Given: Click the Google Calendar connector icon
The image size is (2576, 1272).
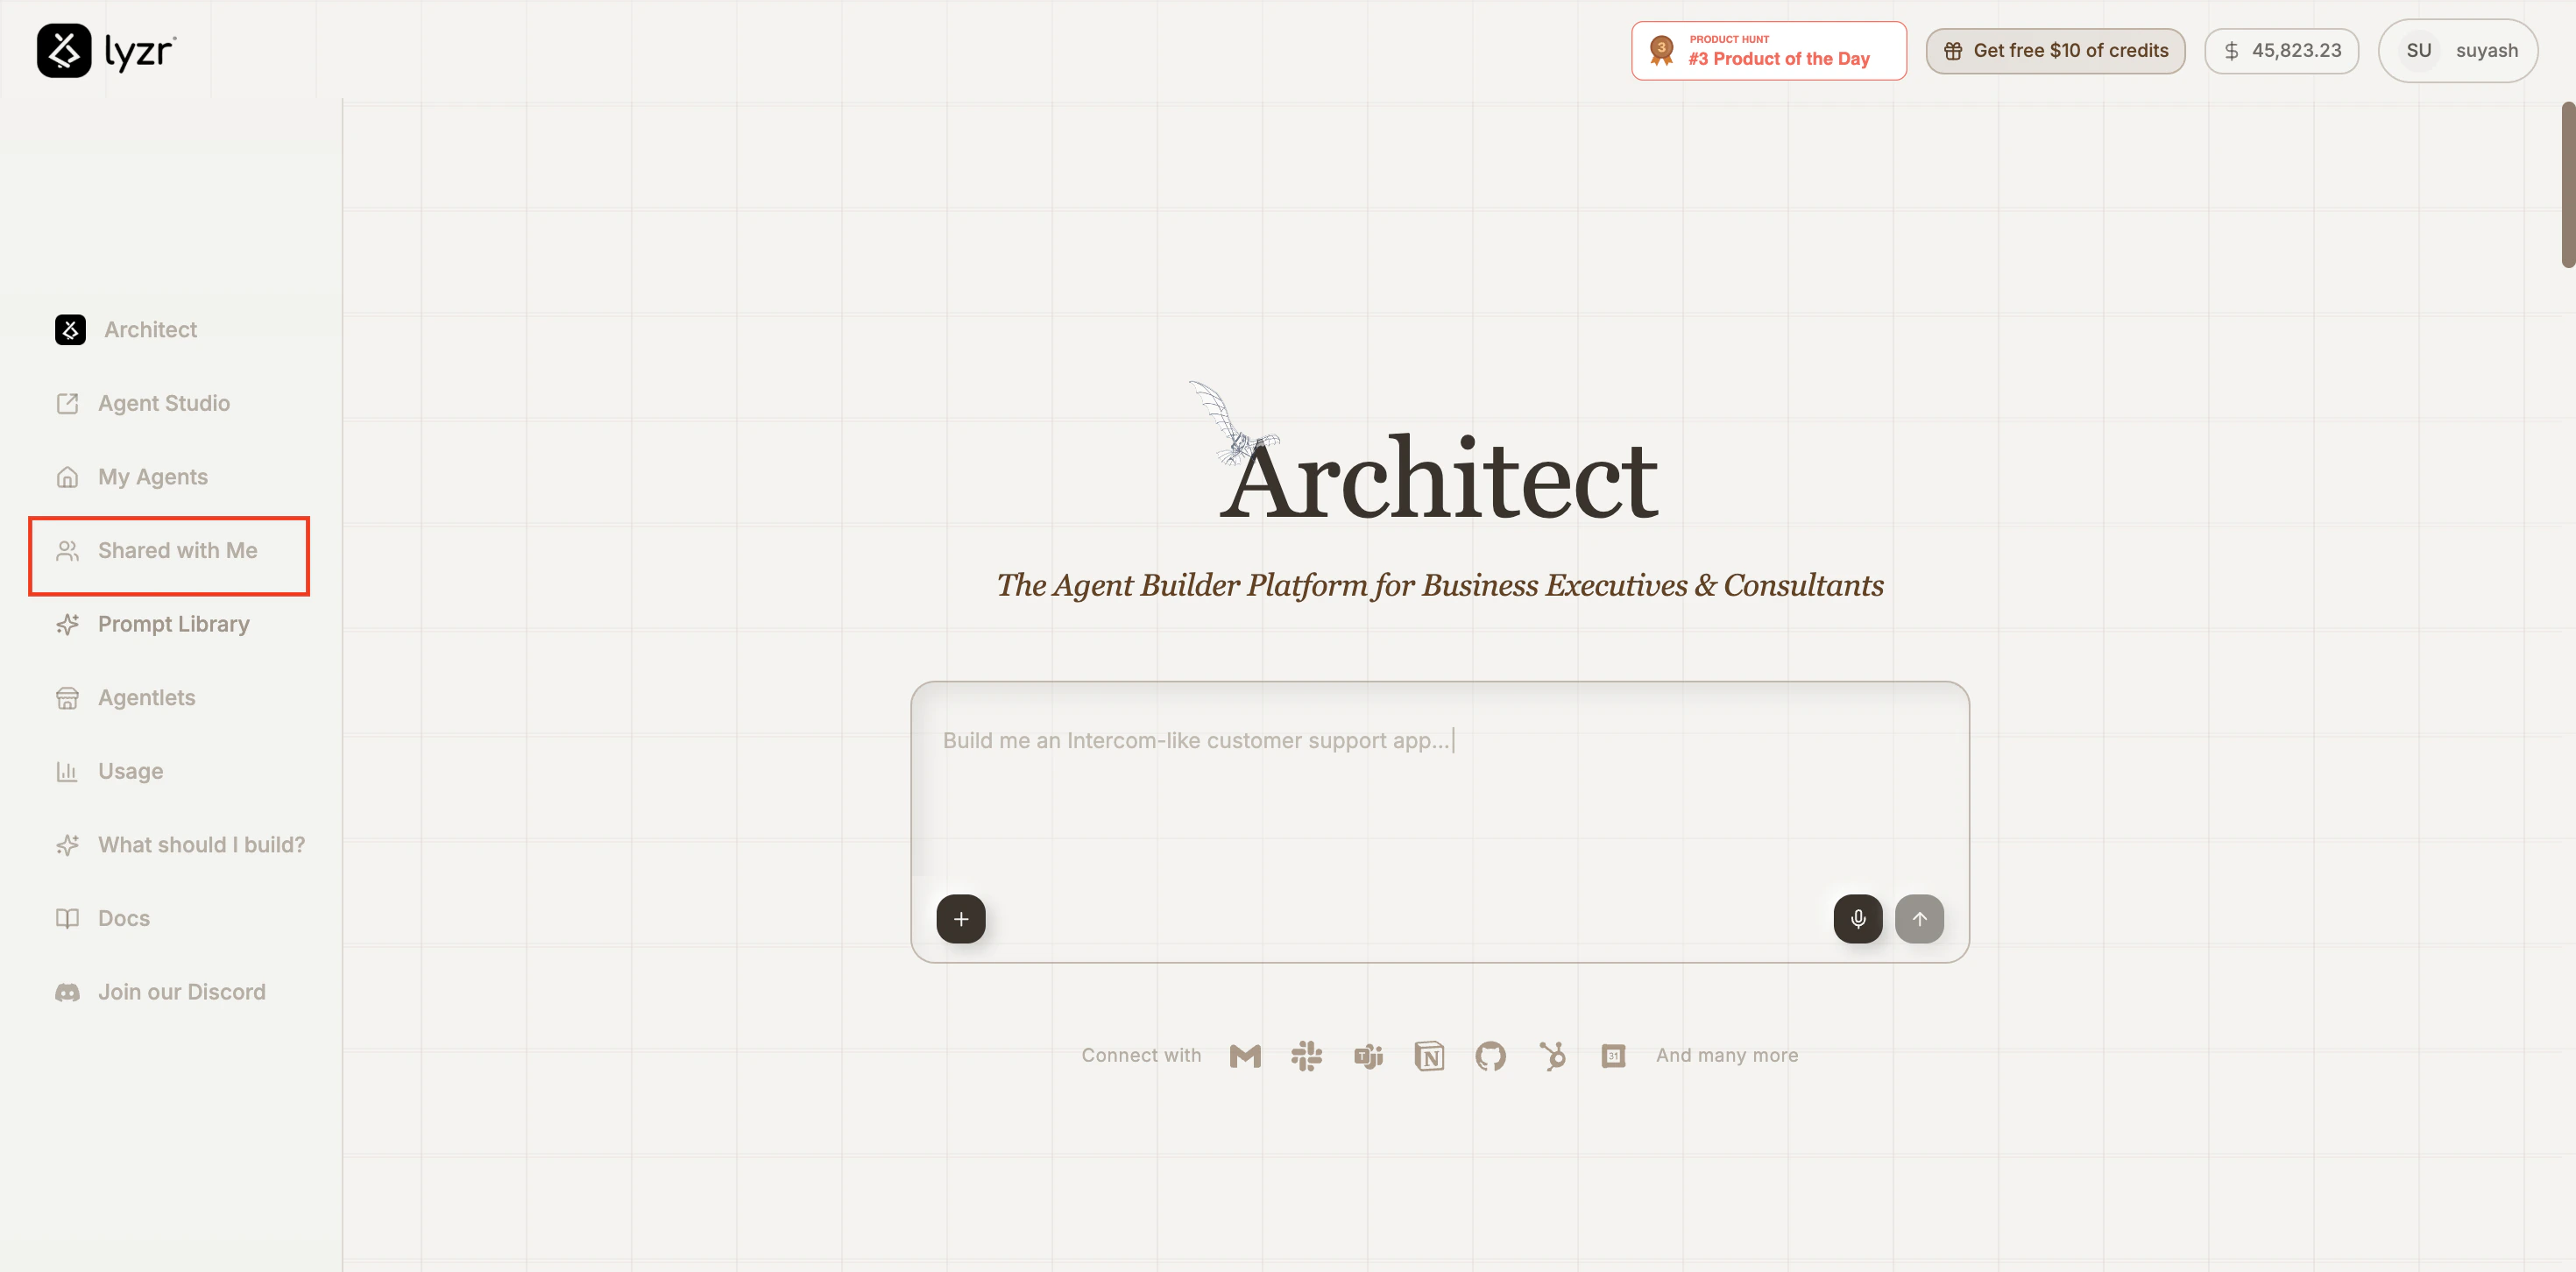Looking at the screenshot, I should tap(1613, 1055).
